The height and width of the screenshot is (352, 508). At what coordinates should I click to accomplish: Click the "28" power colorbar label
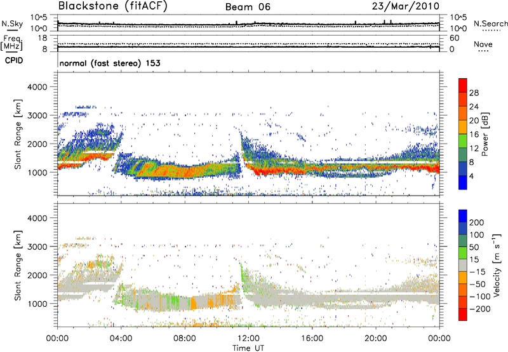pos(474,93)
